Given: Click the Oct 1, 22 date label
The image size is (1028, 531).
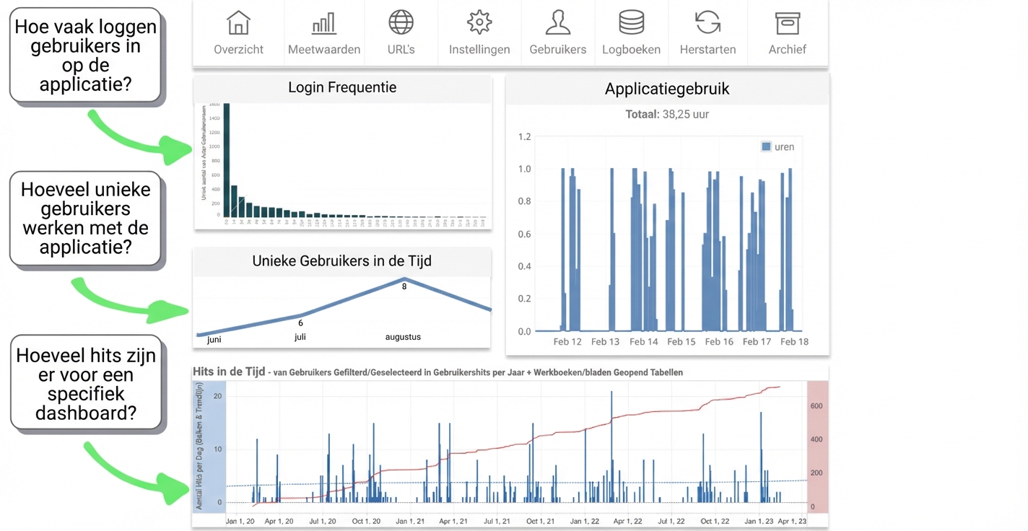Looking at the screenshot, I should coord(715,521).
